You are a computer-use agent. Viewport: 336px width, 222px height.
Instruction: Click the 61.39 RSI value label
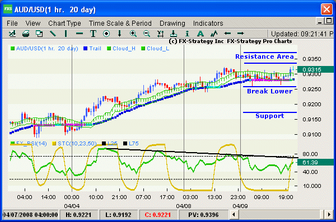tap(315, 163)
